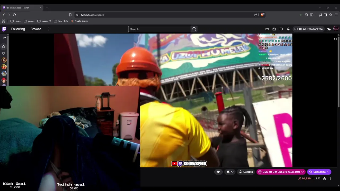Open the Bits diamond icon in top bar
The width and height of the screenshot is (340, 191).
click(288, 29)
